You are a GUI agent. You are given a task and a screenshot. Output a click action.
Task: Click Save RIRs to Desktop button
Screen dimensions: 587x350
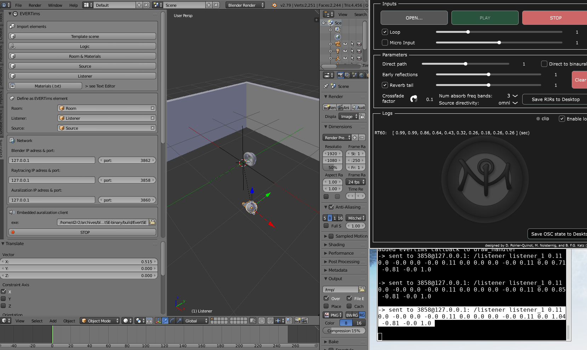(x=555, y=99)
